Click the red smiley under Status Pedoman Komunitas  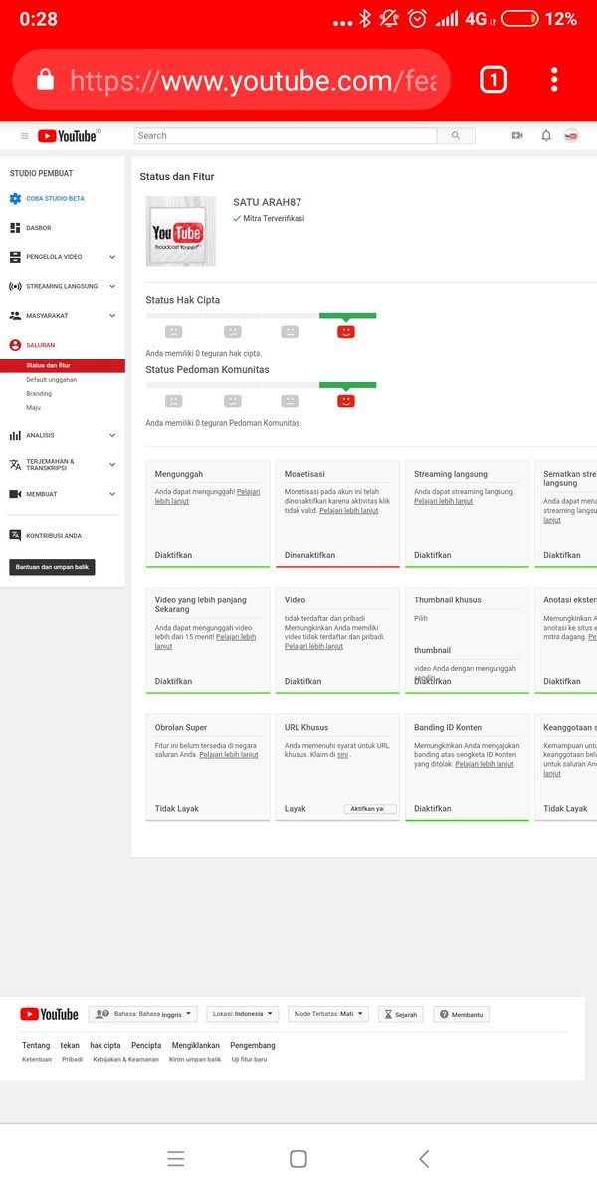[x=346, y=401]
